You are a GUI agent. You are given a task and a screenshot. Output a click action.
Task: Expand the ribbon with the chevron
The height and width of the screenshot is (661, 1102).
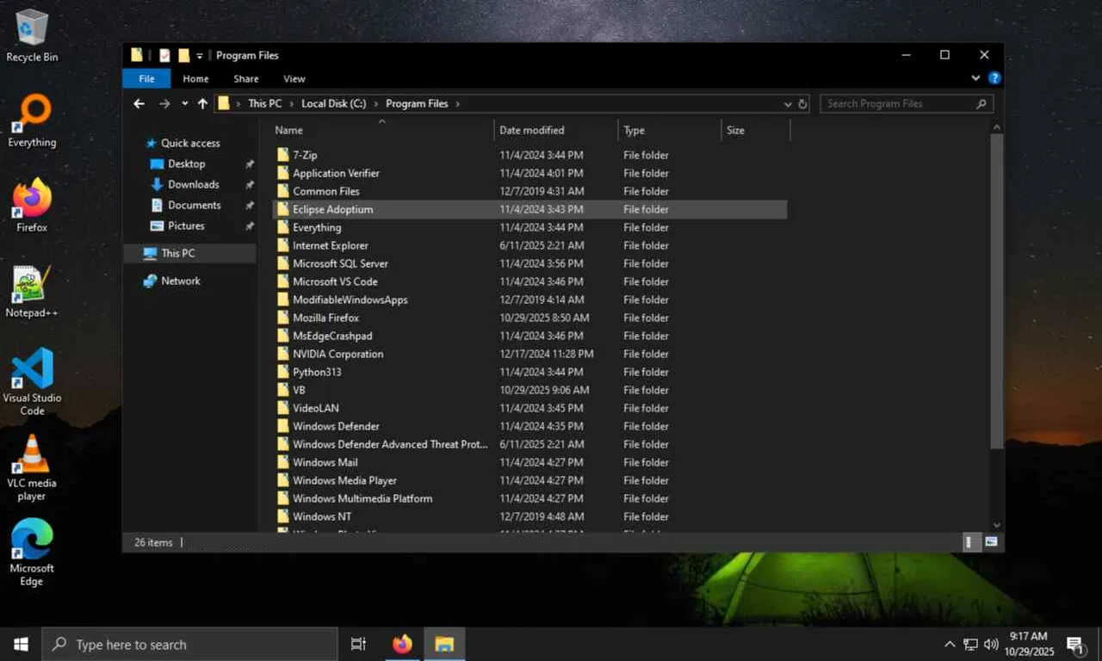click(x=976, y=78)
